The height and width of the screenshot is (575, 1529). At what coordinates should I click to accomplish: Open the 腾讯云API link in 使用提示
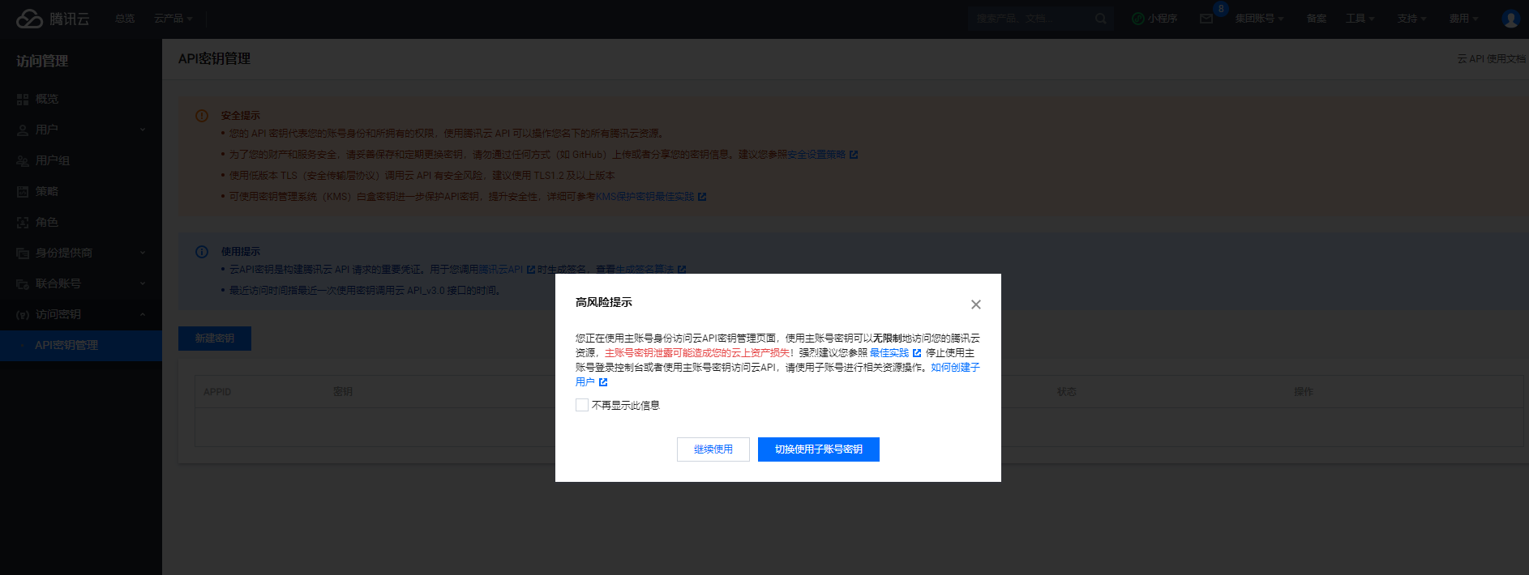pos(501,270)
